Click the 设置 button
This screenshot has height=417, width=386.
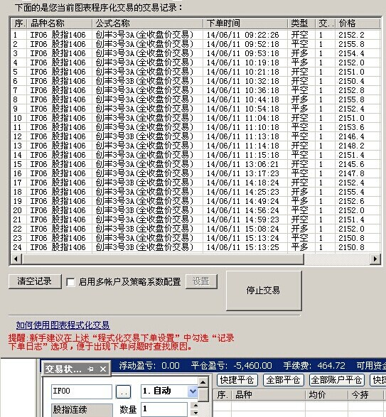pyautogui.click(x=201, y=281)
